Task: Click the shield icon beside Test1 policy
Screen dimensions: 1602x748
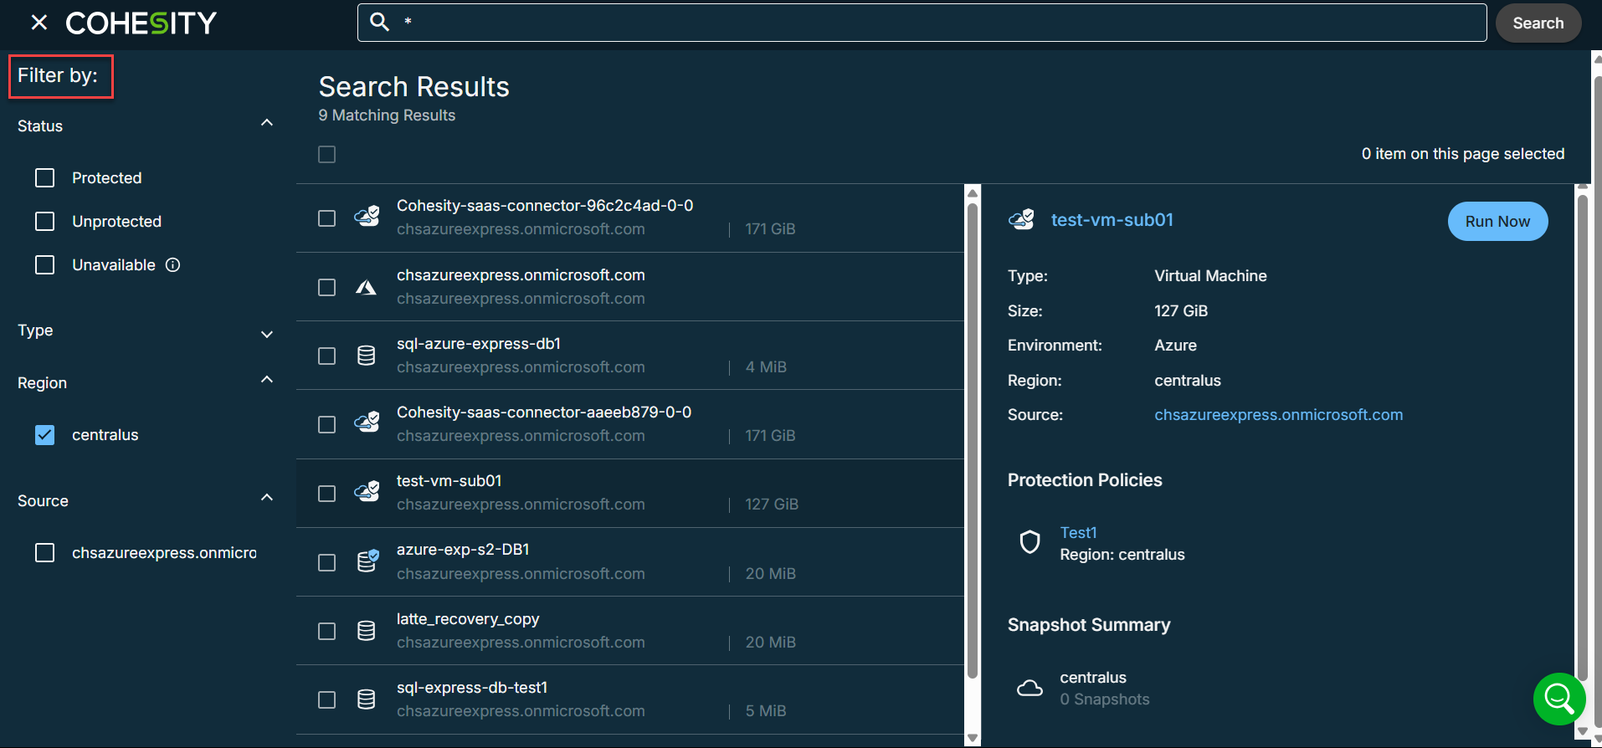Action: click(x=1029, y=542)
